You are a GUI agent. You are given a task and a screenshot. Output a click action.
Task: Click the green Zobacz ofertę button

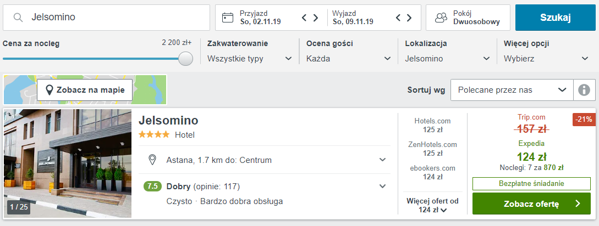[531, 204]
